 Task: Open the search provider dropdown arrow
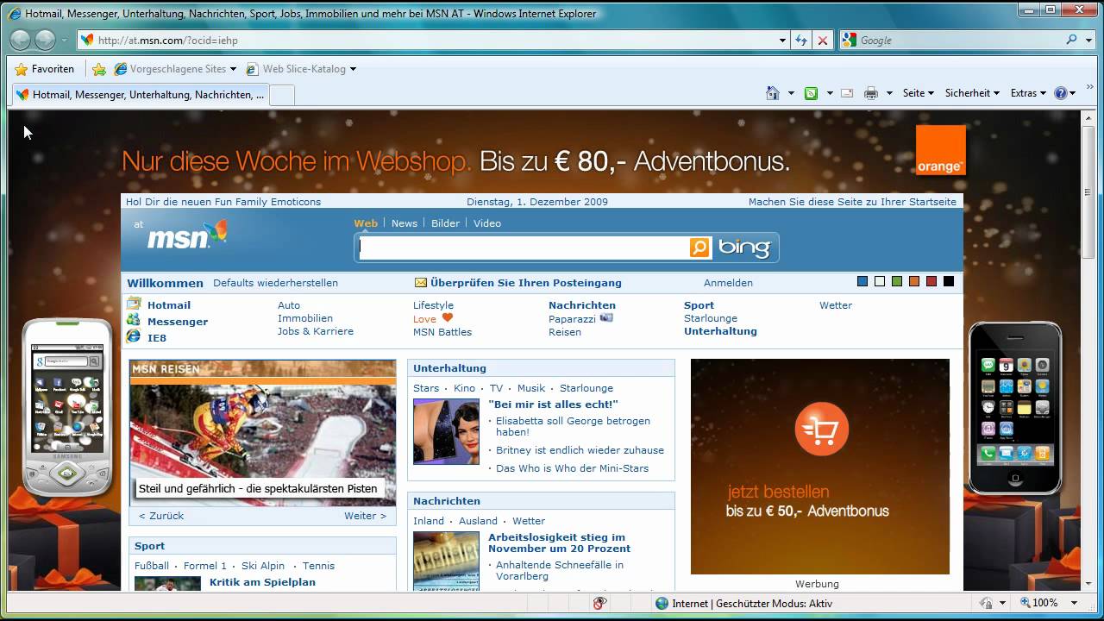(x=1088, y=40)
